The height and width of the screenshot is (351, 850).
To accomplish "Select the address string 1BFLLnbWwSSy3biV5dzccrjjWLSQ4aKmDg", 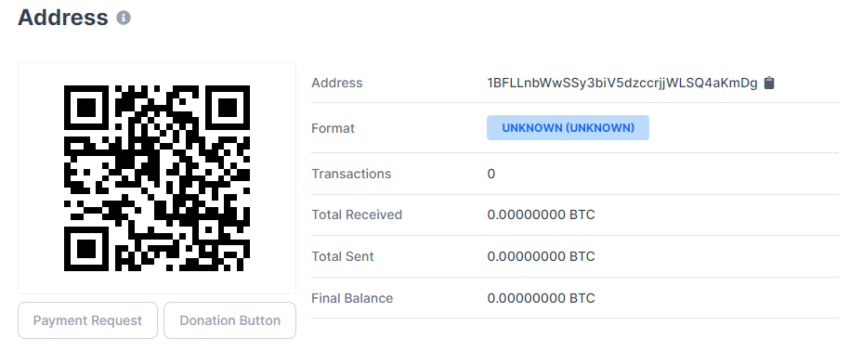I will (x=622, y=83).
